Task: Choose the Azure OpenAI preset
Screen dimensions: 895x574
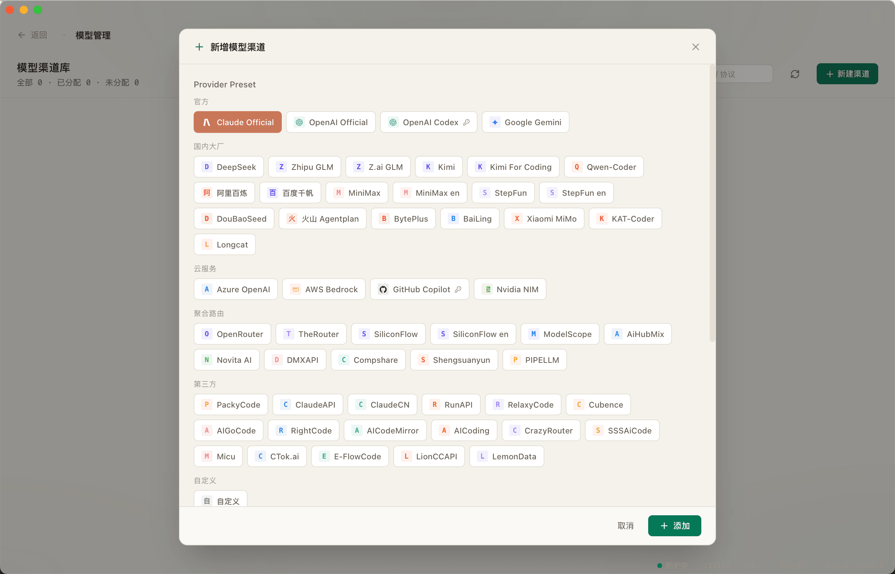Action: pyautogui.click(x=236, y=289)
